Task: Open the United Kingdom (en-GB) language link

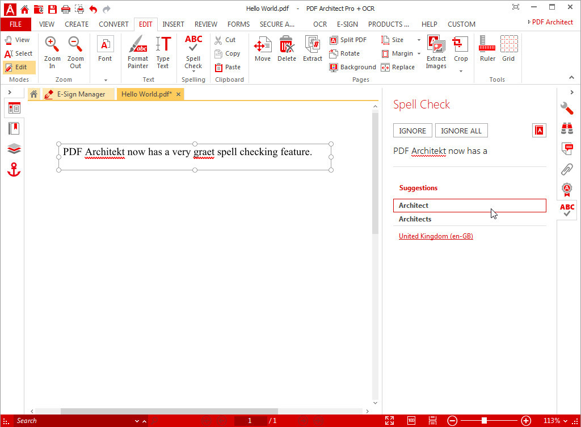Action: [x=436, y=236]
